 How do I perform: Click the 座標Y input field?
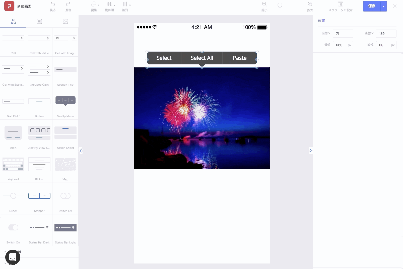pos(386,34)
